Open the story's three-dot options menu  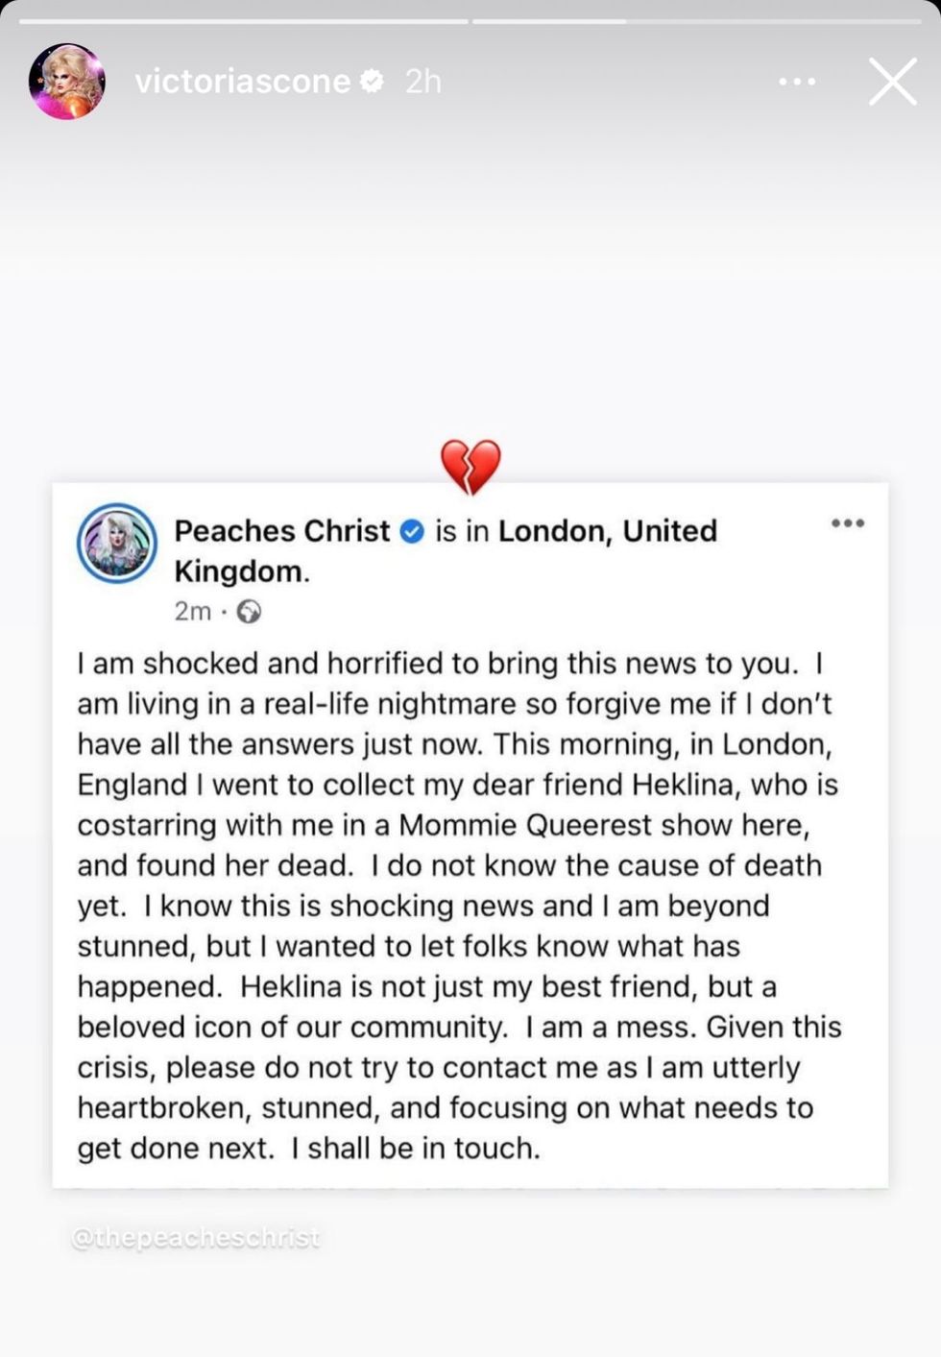tap(797, 82)
